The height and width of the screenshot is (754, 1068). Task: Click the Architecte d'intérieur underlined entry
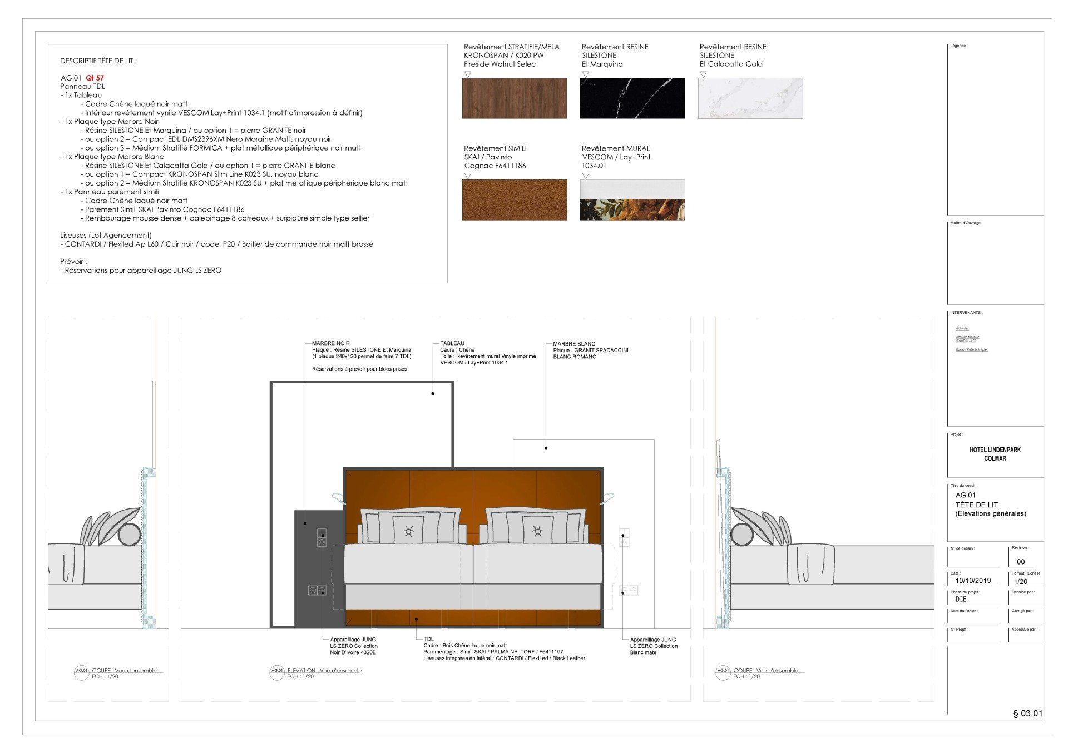click(x=967, y=337)
